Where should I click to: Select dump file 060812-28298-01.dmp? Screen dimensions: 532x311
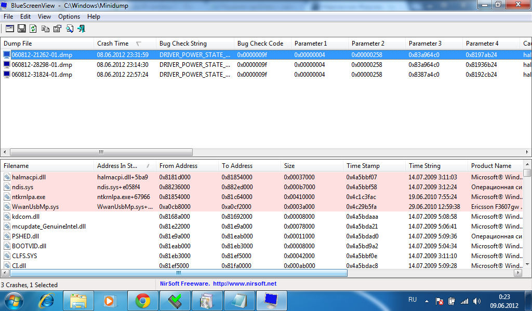[42, 65]
